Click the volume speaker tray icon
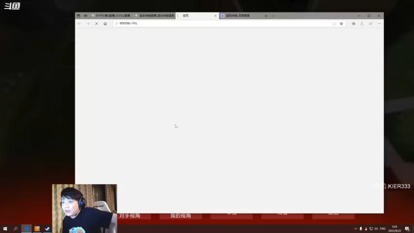The image size is (414, 233). tap(376, 229)
